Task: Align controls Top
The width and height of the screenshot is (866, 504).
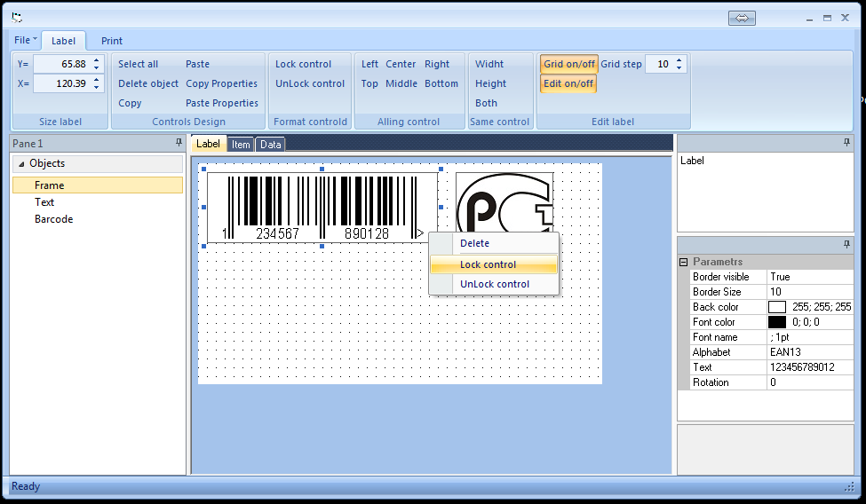Action: [369, 83]
